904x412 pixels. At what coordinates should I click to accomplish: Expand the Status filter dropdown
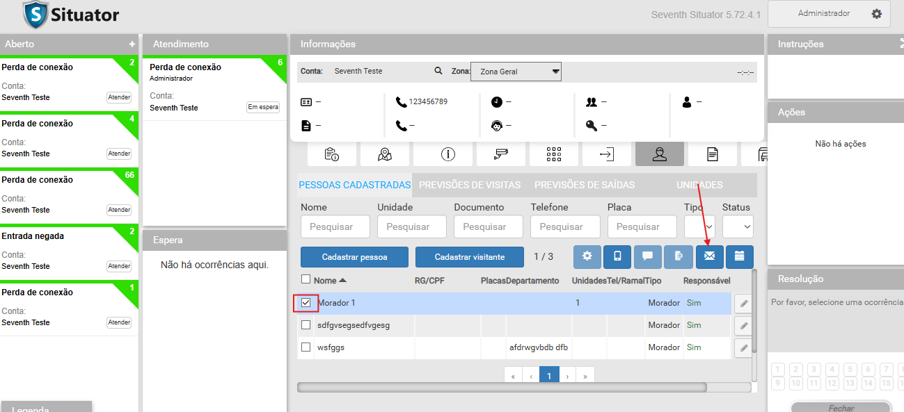click(x=738, y=226)
